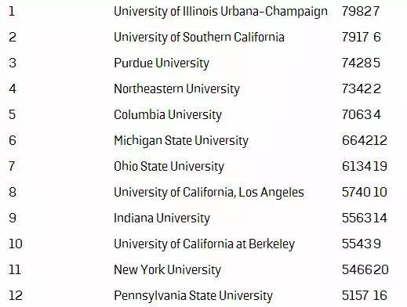407x307 pixels.
Task: Click Indiana University name
Action: pyautogui.click(x=162, y=219)
